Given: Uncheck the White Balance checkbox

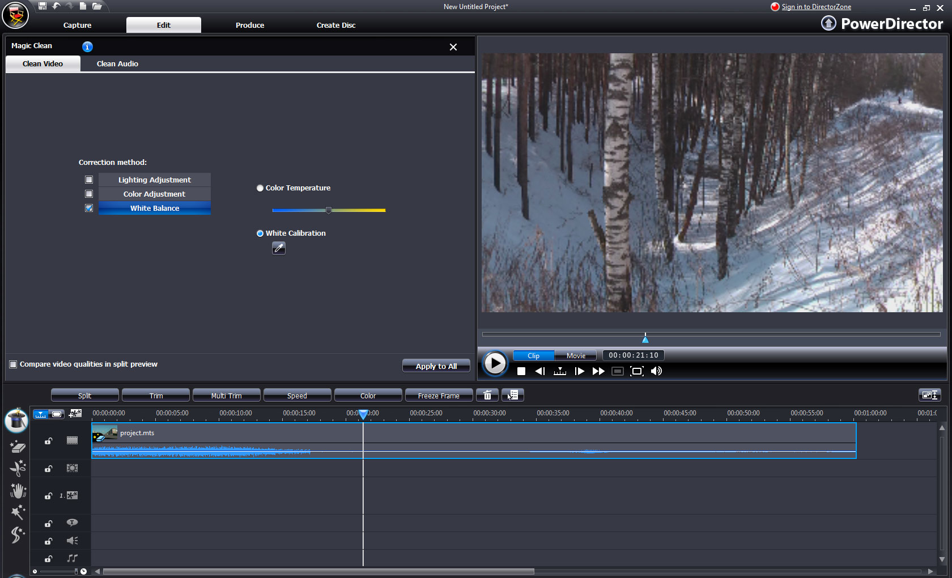Looking at the screenshot, I should 89,208.
